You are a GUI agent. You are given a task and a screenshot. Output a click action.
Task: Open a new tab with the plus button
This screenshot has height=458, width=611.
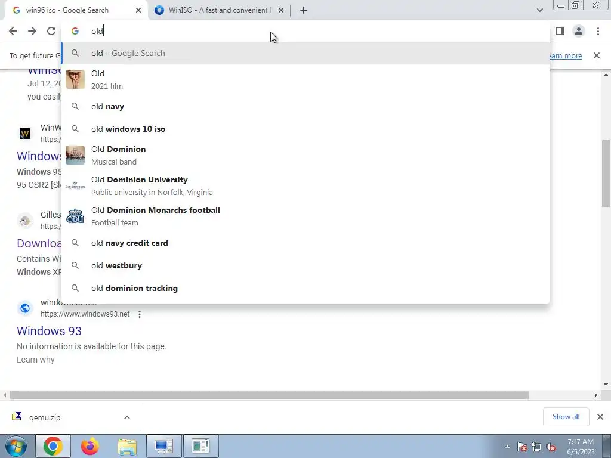[304, 10]
